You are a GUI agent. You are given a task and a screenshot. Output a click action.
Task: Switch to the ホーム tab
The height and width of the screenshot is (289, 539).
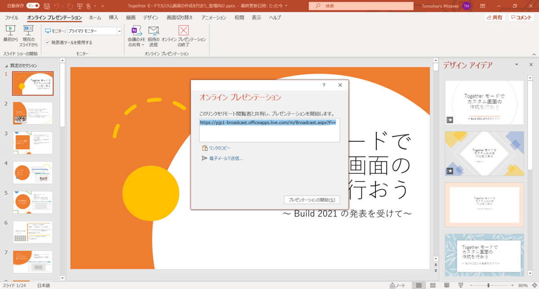(95, 18)
